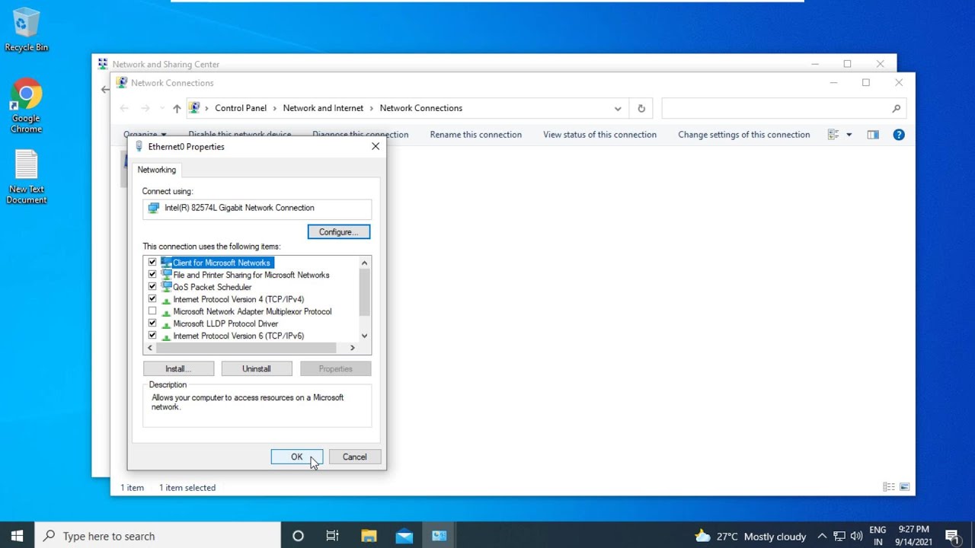The image size is (975, 548).
Task: Select New Text Document desktop file
Action: click(27, 177)
